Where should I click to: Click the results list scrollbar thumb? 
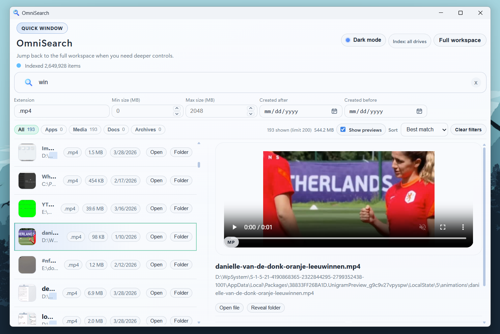coord(199,165)
